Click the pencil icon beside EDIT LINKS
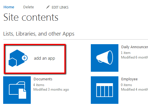The height and width of the screenshot is (105, 148). pos(48,7)
